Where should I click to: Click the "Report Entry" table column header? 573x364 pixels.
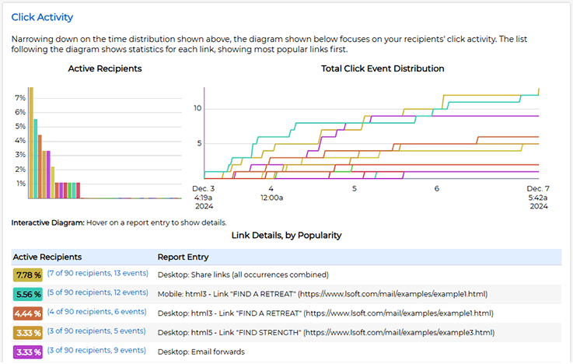click(183, 257)
